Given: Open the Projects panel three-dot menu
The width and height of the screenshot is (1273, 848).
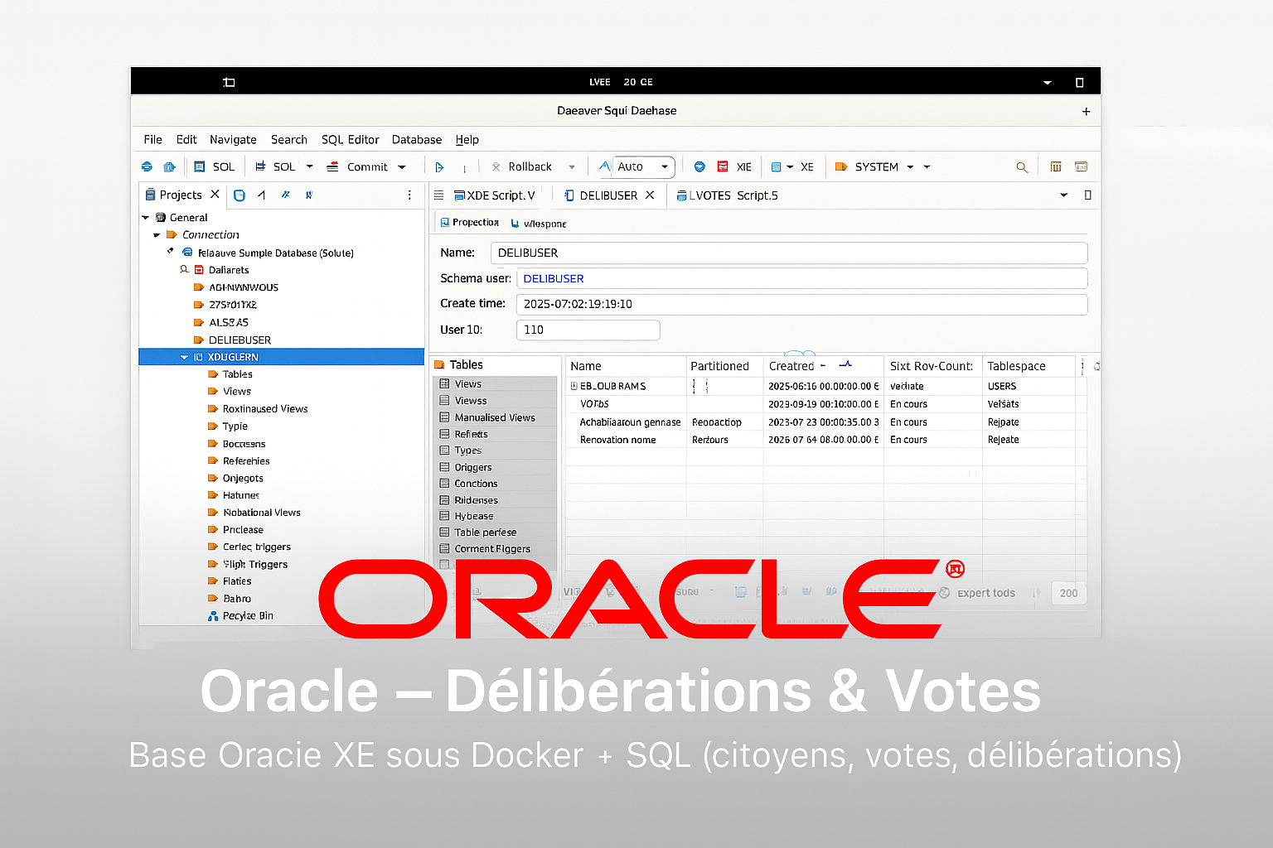Looking at the screenshot, I should [x=409, y=195].
